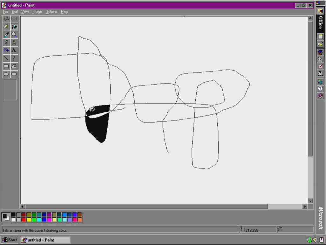Screen dimensions: 326x245
Task: Select the Ellipse tool
Action: point(6,74)
